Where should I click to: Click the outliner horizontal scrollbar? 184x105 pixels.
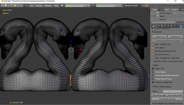163,22
